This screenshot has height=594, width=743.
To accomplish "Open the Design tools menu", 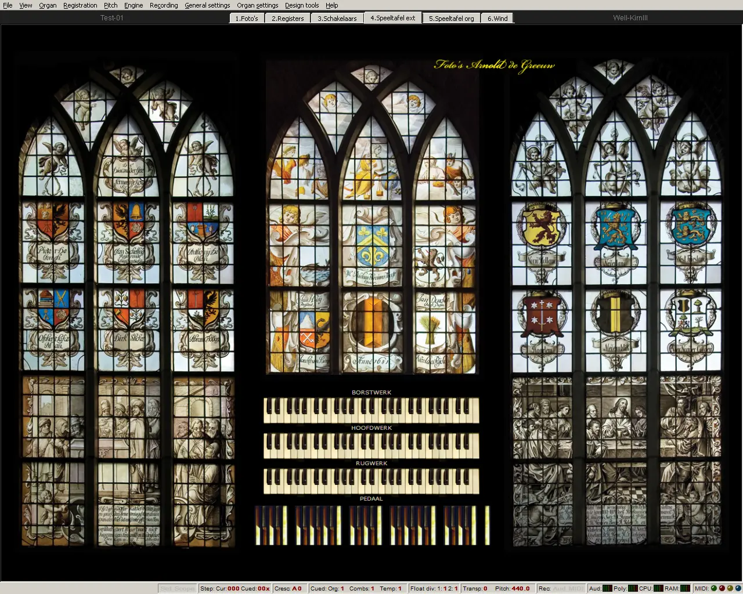I will [x=301, y=5].
